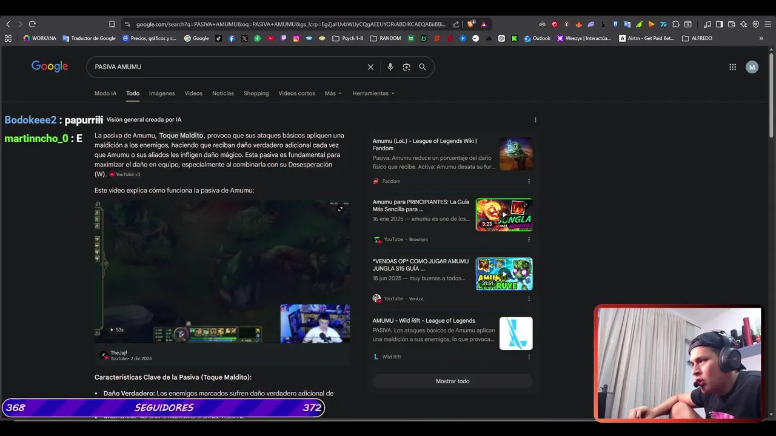Open the Outlook bookmark
The image size is (776, 436).
pyautogui.click(x=538, y=38)
